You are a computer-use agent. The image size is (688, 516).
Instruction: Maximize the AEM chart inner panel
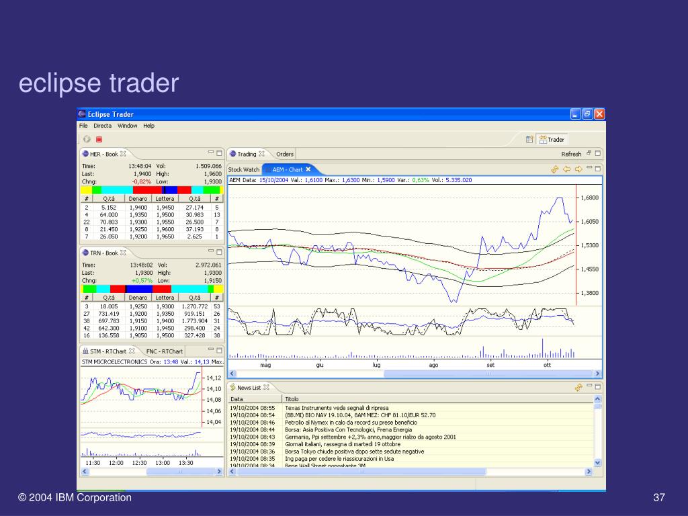pyautogui.click(x=597, y=168)
